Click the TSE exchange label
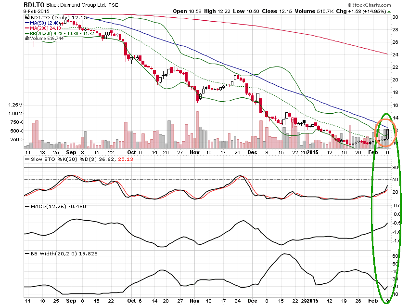 [x=113, y=5]
